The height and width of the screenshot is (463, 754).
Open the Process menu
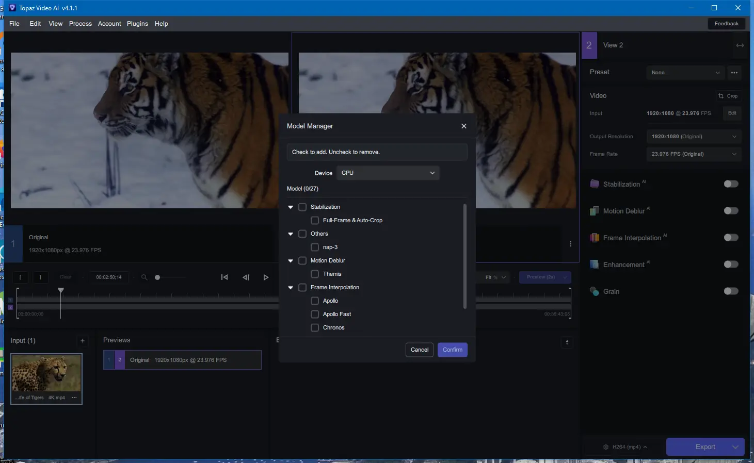click(x=81, y=24)
